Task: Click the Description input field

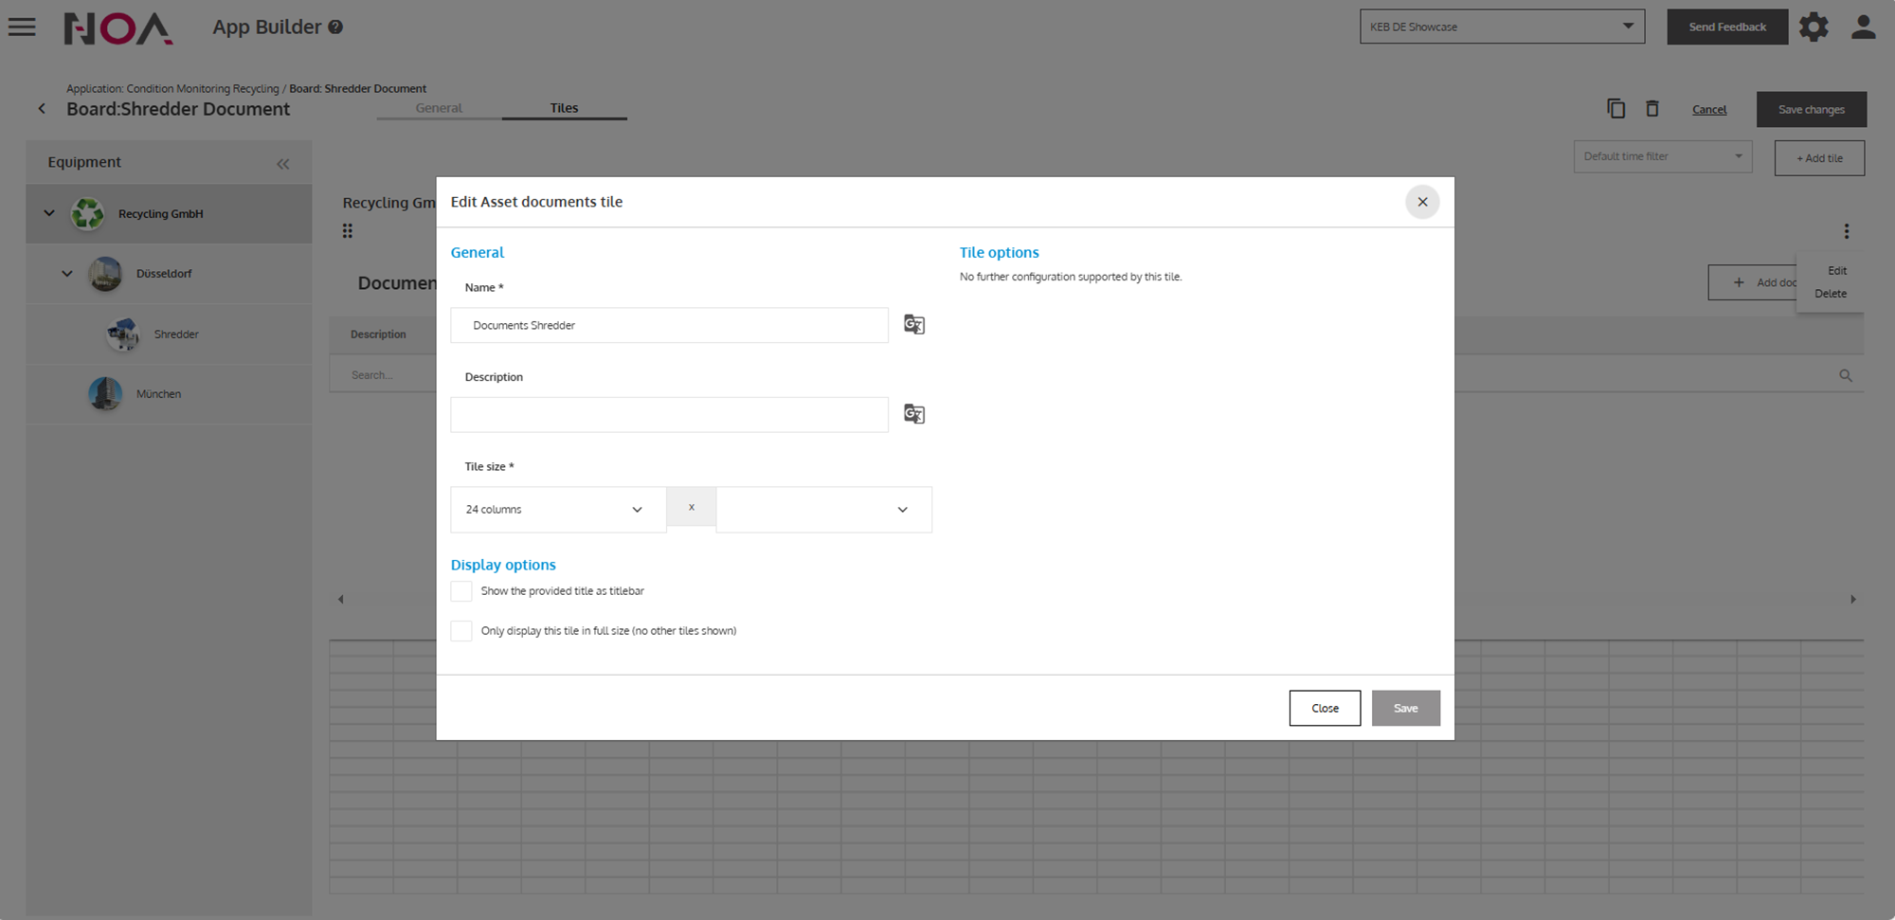Action: 669,415
